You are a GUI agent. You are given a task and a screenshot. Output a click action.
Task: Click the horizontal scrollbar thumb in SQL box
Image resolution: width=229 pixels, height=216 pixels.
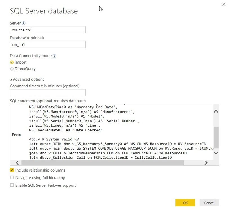click(103, 163)
